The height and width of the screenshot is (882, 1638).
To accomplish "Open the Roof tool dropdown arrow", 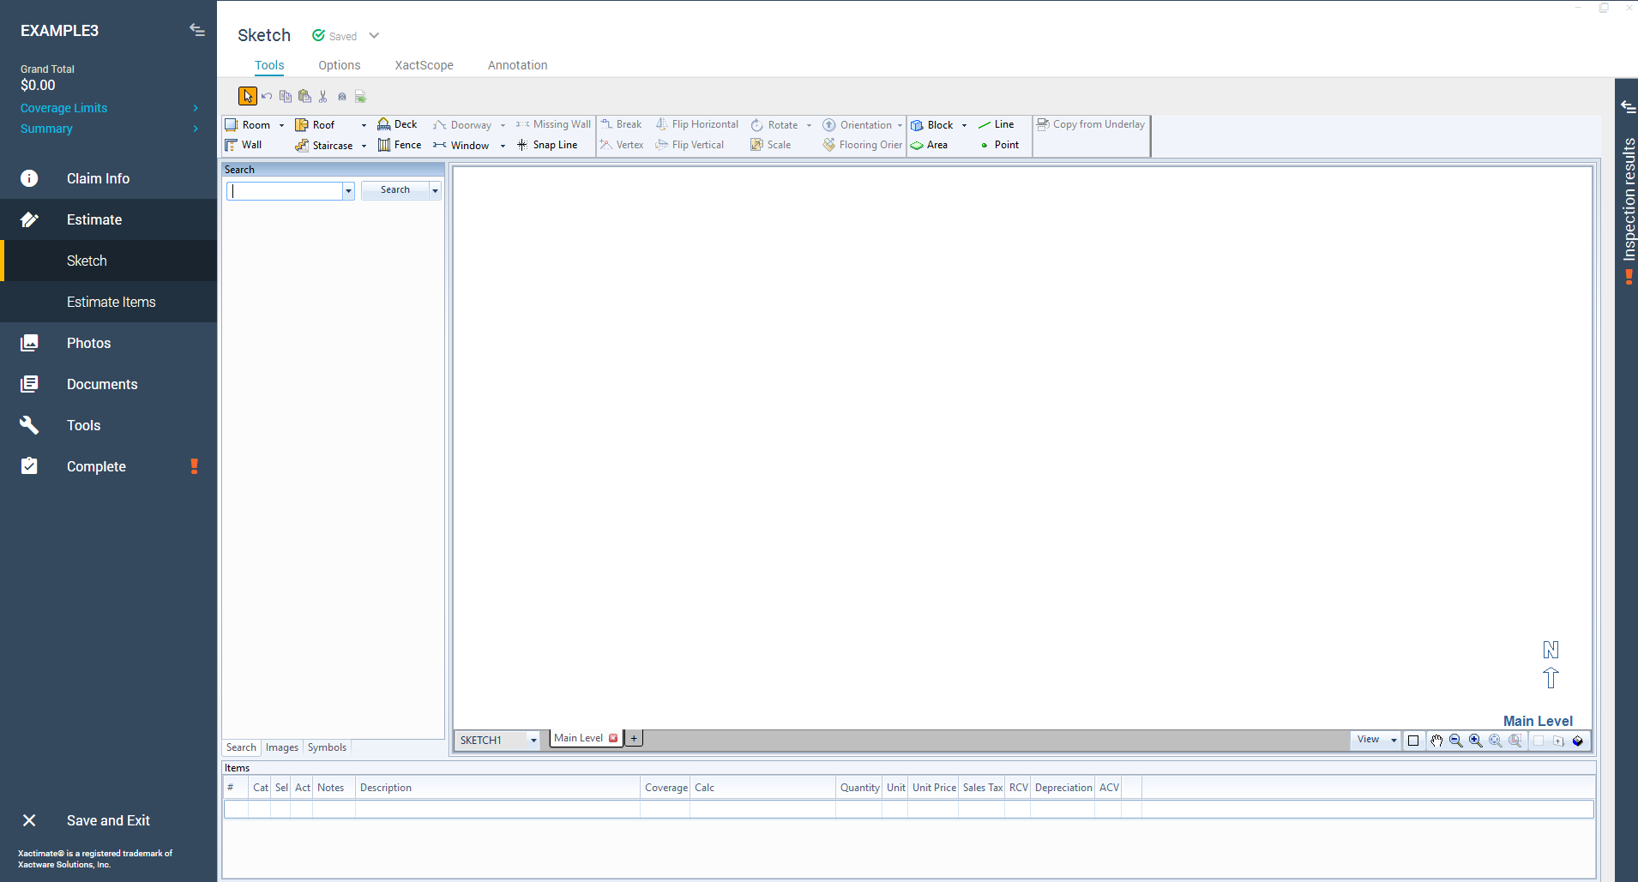I will point(364,125).
